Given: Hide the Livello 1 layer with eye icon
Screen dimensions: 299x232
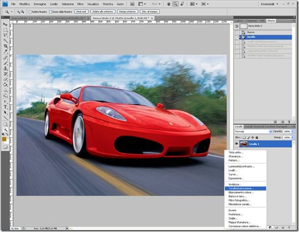Looking at the screenshot, I should [x=236, y=144].
